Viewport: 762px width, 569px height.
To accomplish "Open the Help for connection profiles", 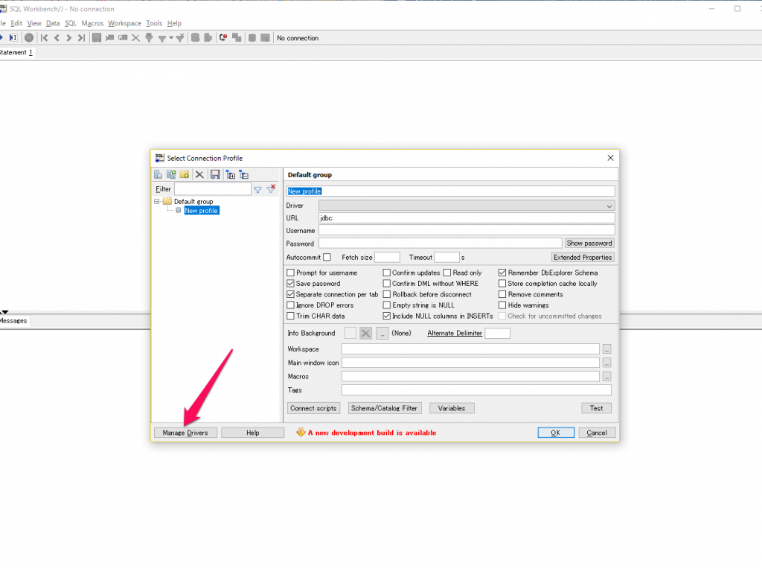I will (253, 433).
